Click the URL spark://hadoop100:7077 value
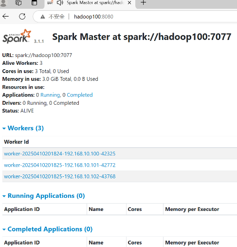The height and width of the screenshot is (247, 237). (43, 55)
